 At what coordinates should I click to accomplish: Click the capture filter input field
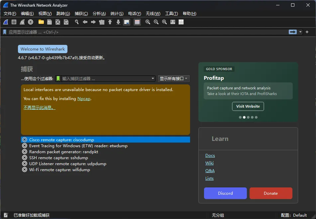click(106, 78)
